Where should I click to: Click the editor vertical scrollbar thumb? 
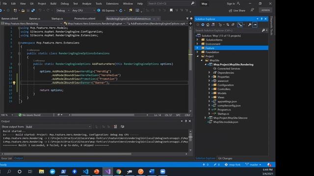pos(190,50)
